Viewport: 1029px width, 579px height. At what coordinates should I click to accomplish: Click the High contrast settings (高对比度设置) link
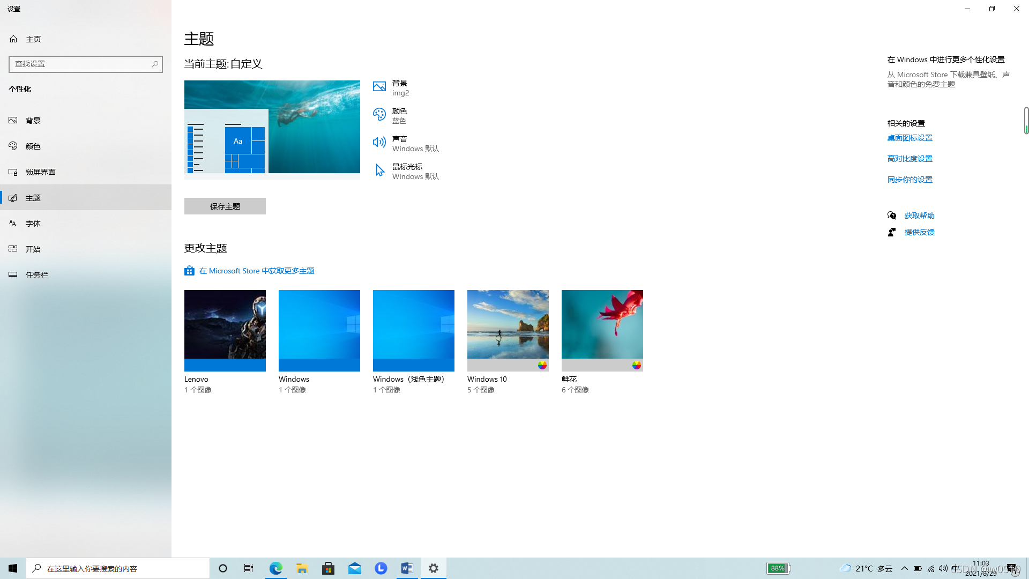[909, 159]
